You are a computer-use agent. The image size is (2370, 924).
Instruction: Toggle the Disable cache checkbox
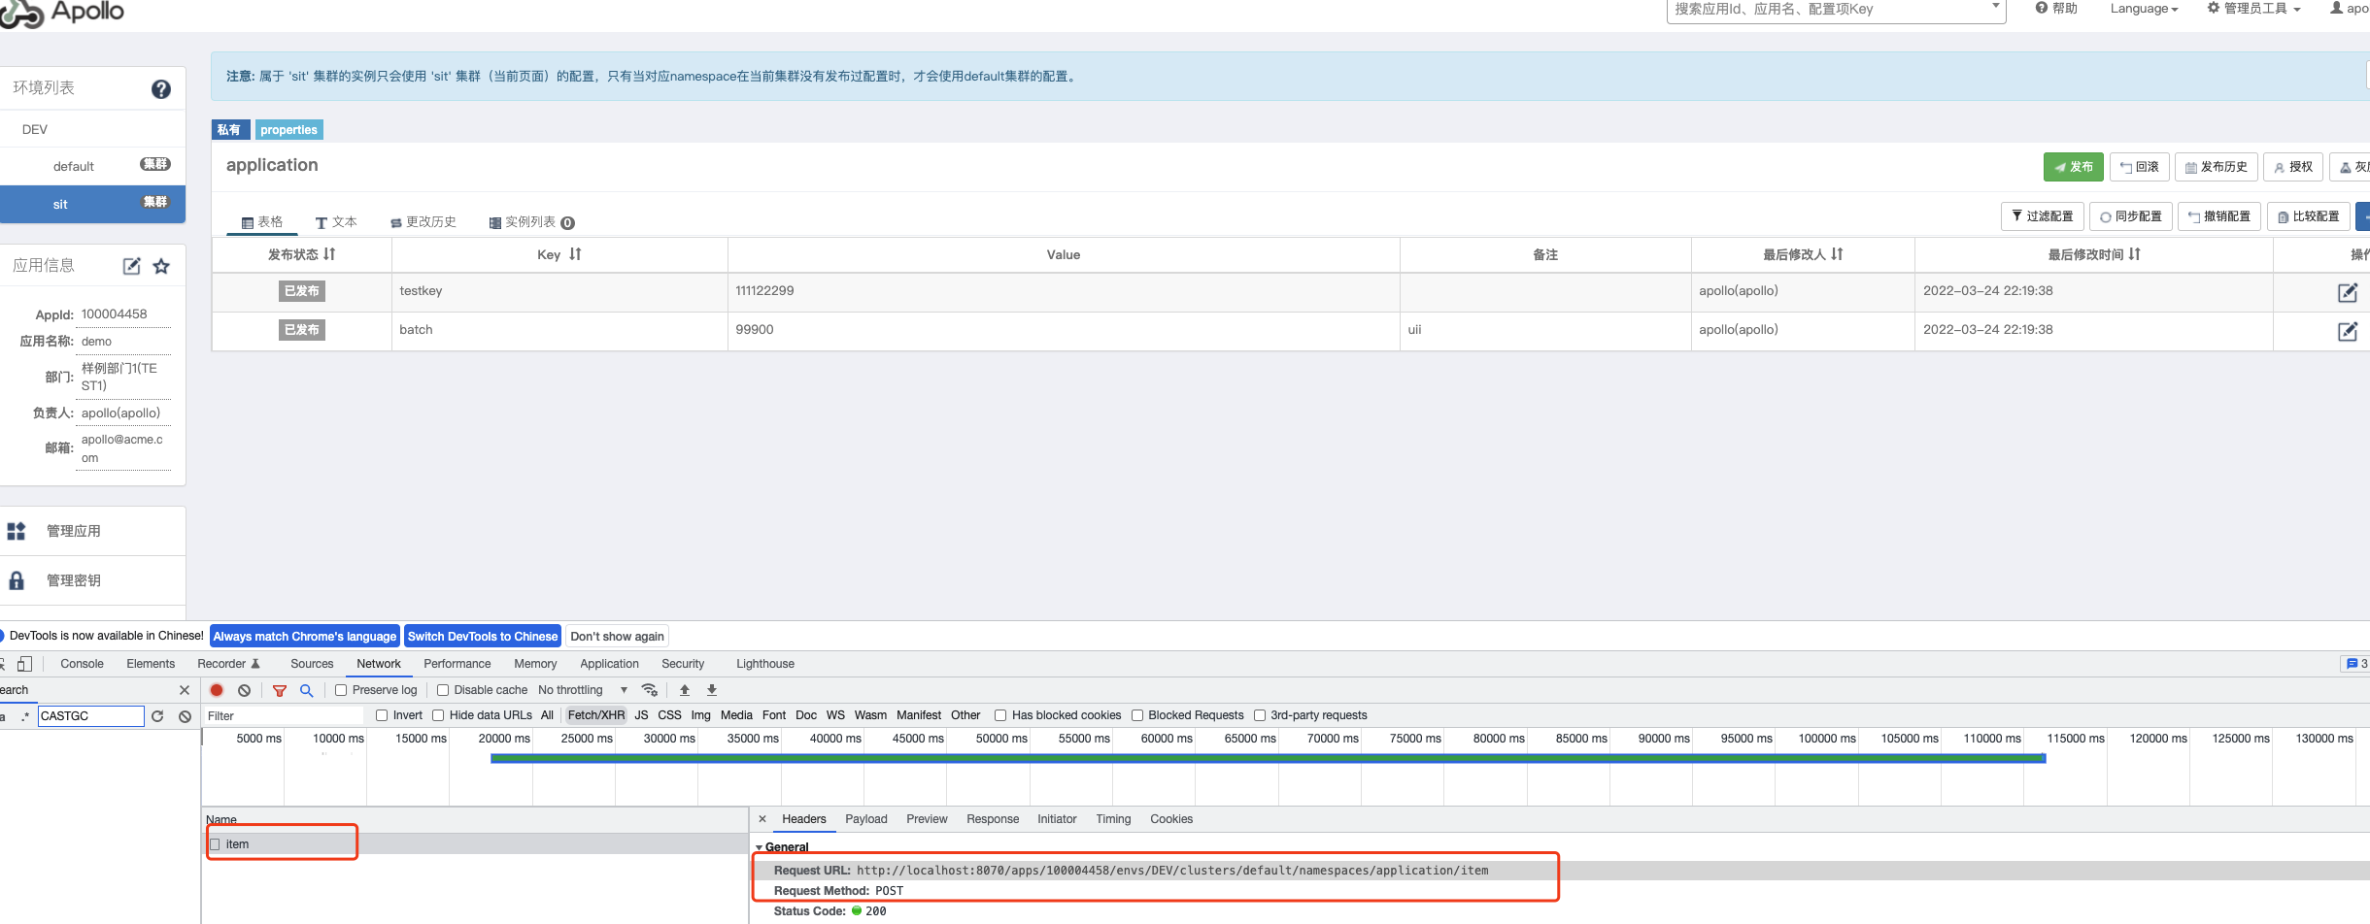point(443,690)
